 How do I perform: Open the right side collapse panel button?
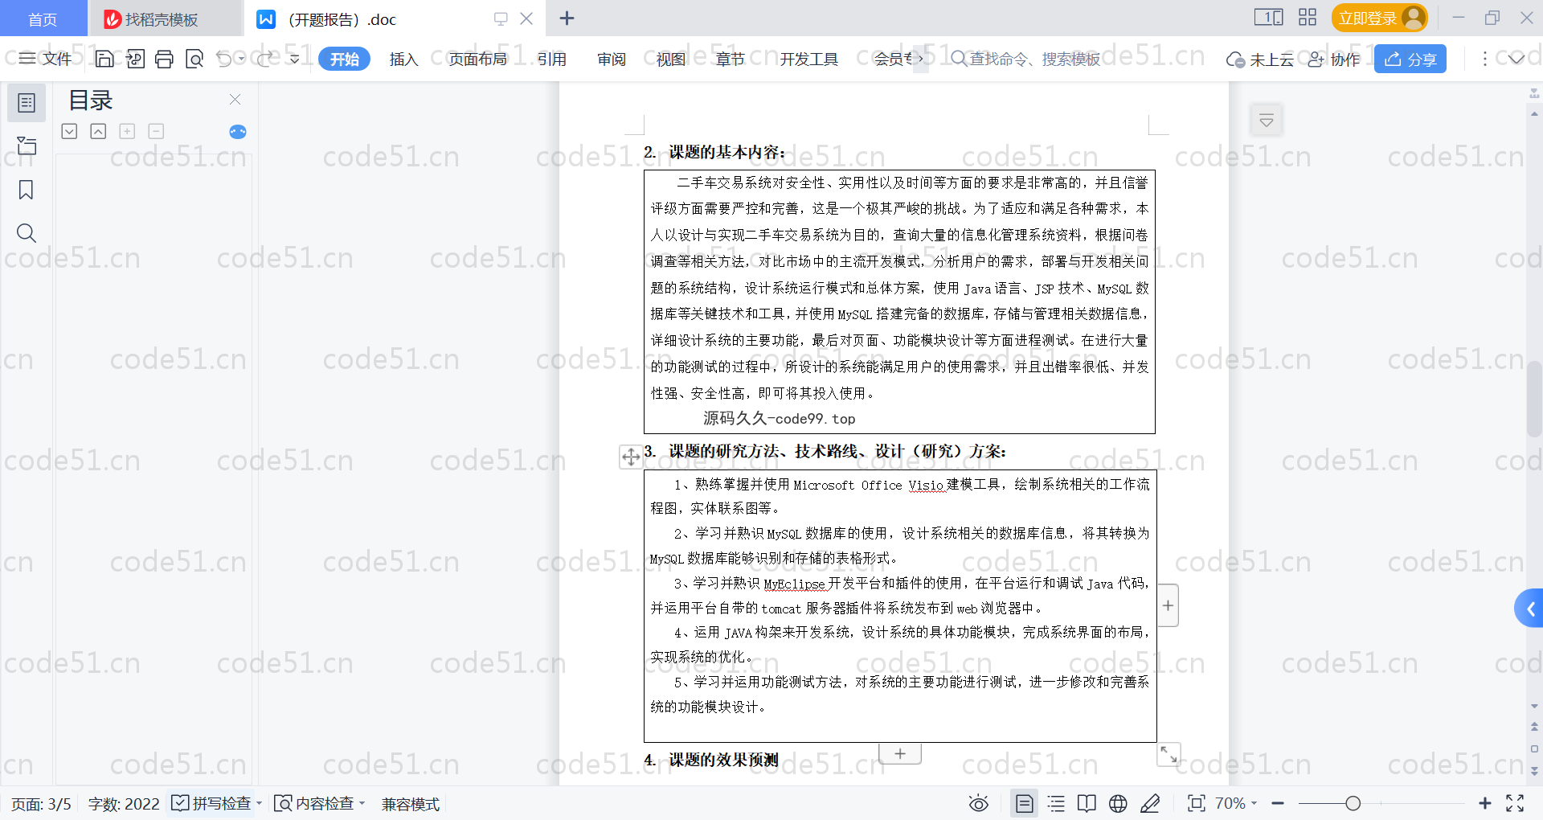tap(1267, 121)
